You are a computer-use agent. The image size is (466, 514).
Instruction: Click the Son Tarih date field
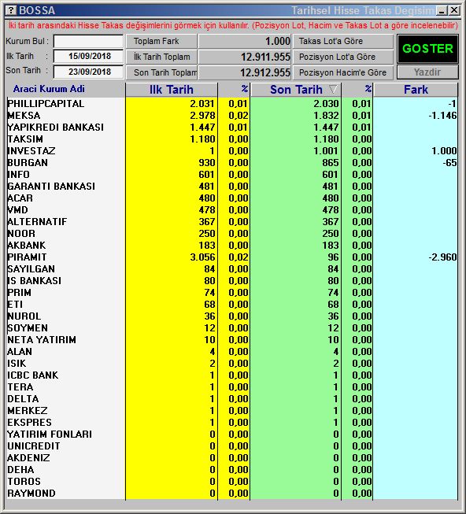(88, 72)
